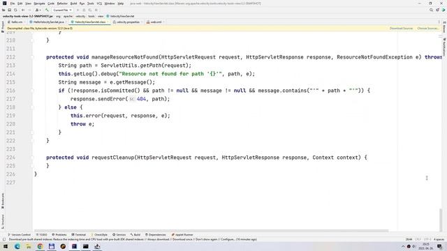Viewport: 447px width, 251px height.
Task: Launch Microsoft Edge from taskbar
Action: click(17, 246)
